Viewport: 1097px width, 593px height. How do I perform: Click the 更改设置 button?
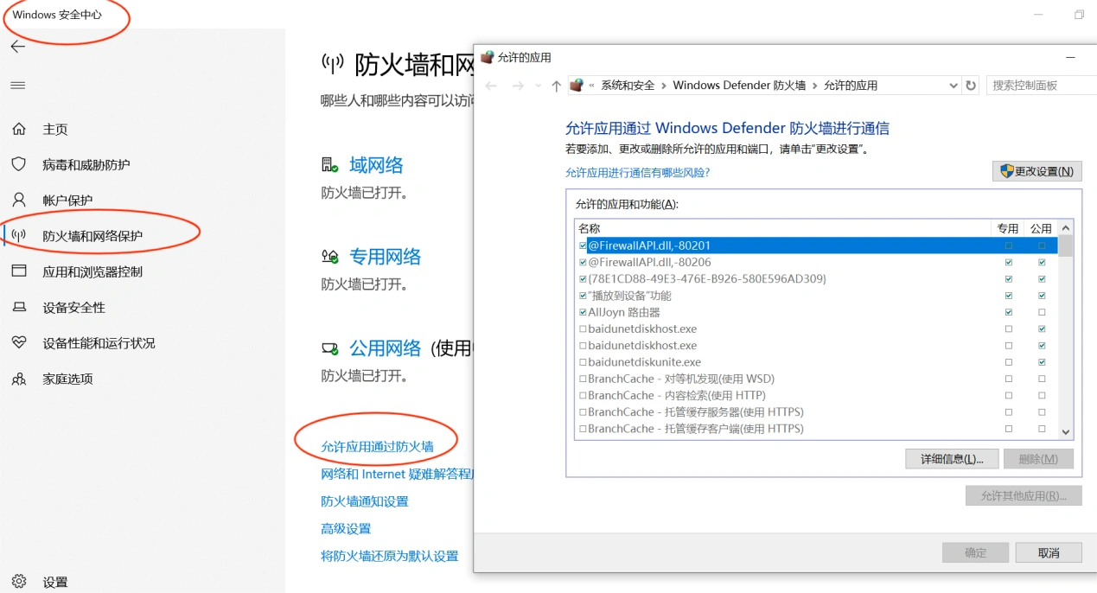[x=1036, y=170]
